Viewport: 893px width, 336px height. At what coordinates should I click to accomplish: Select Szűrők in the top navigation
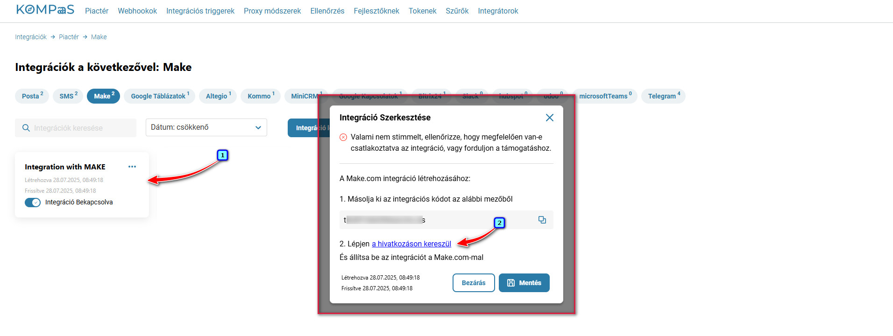tap(457, 11)
